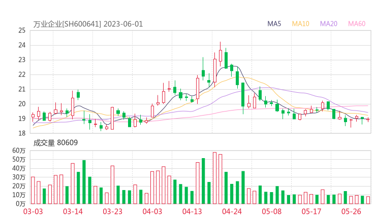Click the MA10 legend label
This screenshot has width=376, height=223.
[300, 24]
